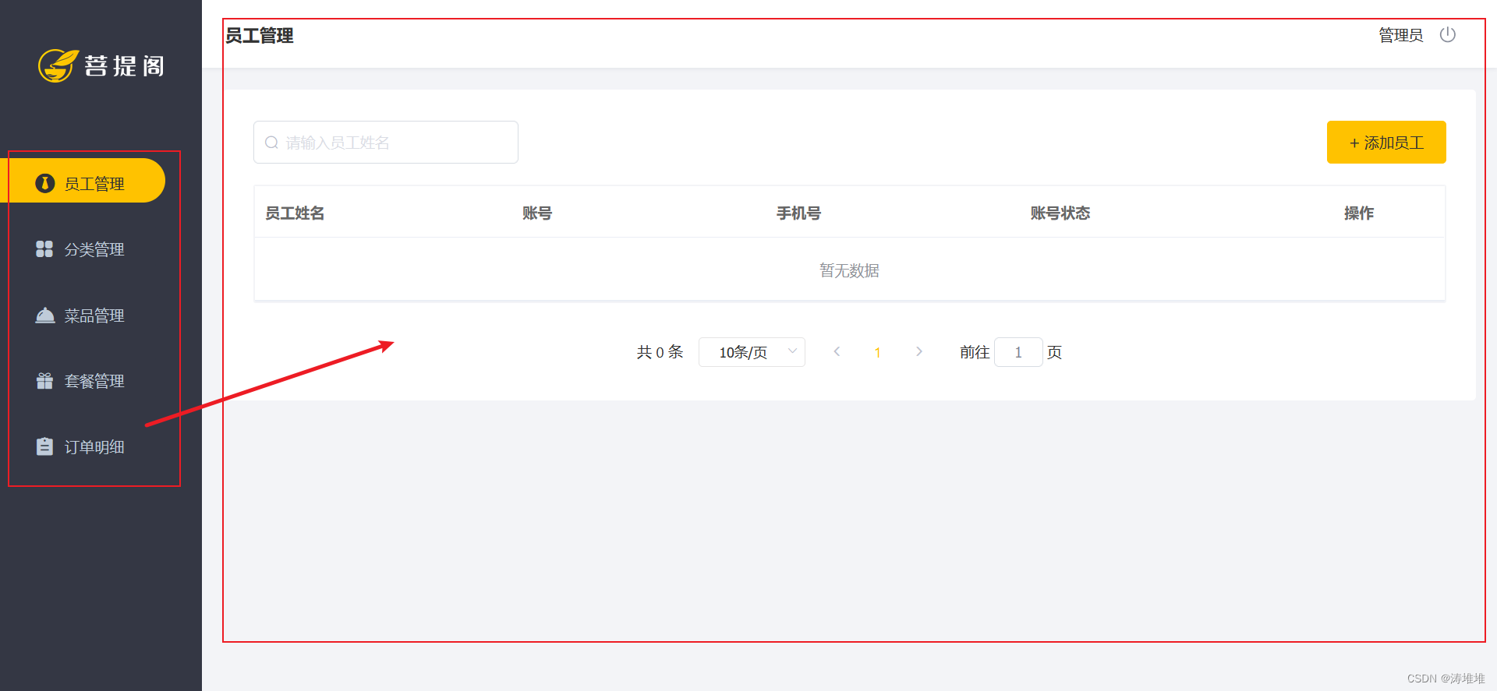Click the 菜品管理 dish cover icon

[45, 316]
